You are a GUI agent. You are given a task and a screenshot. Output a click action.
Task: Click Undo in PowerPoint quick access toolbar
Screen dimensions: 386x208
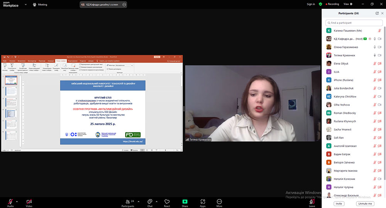(8, 57)
